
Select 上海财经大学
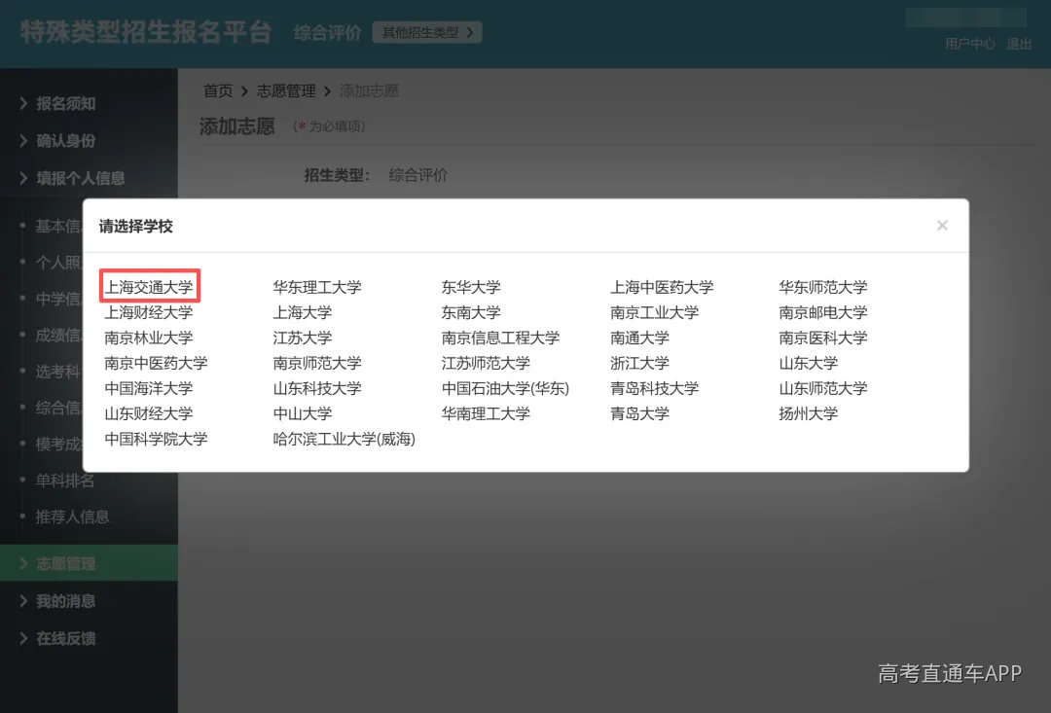pyautogui.click(x=149, y=312)
